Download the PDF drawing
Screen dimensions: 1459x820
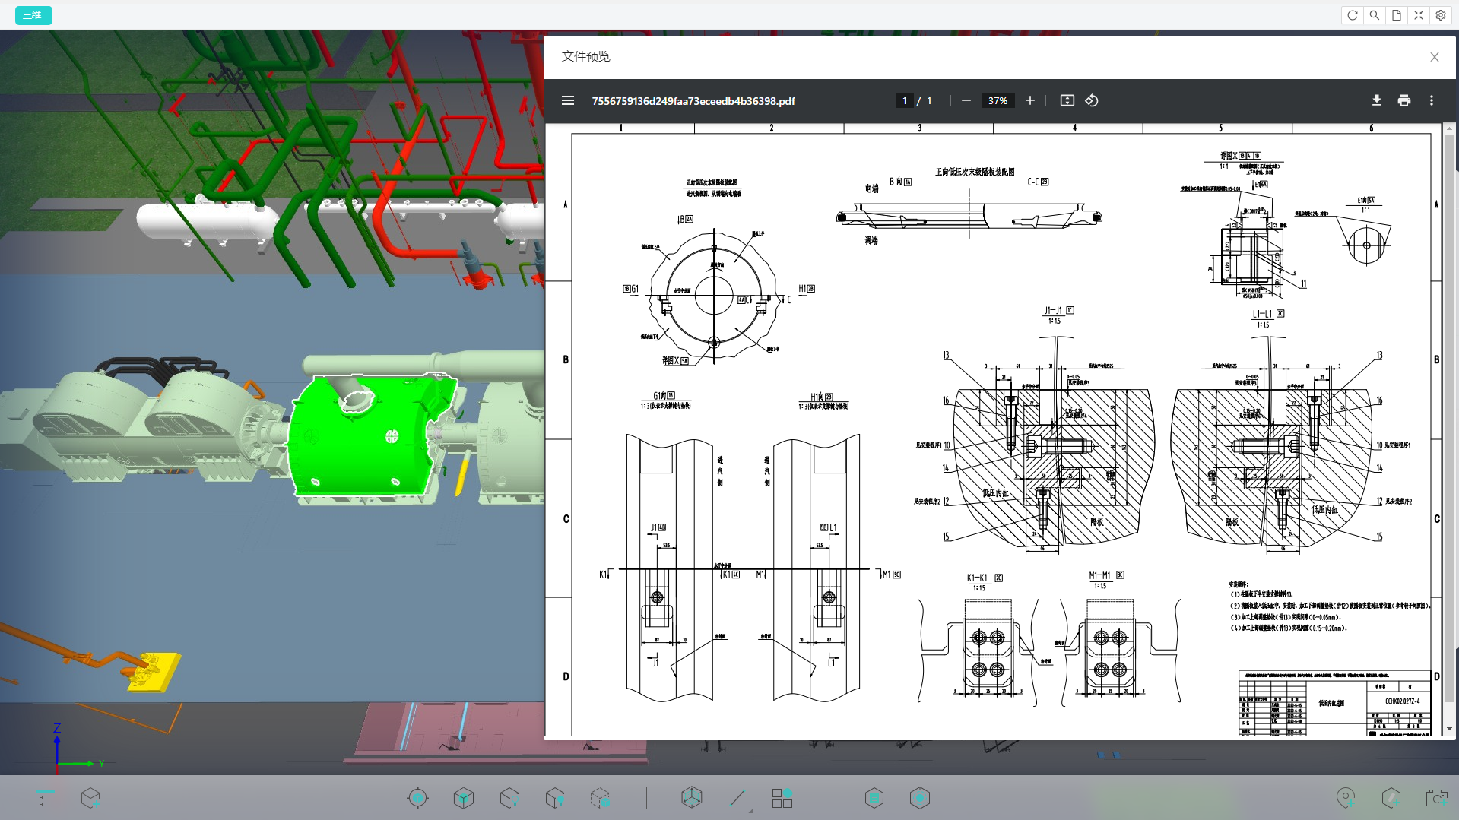coord(1377,100)
